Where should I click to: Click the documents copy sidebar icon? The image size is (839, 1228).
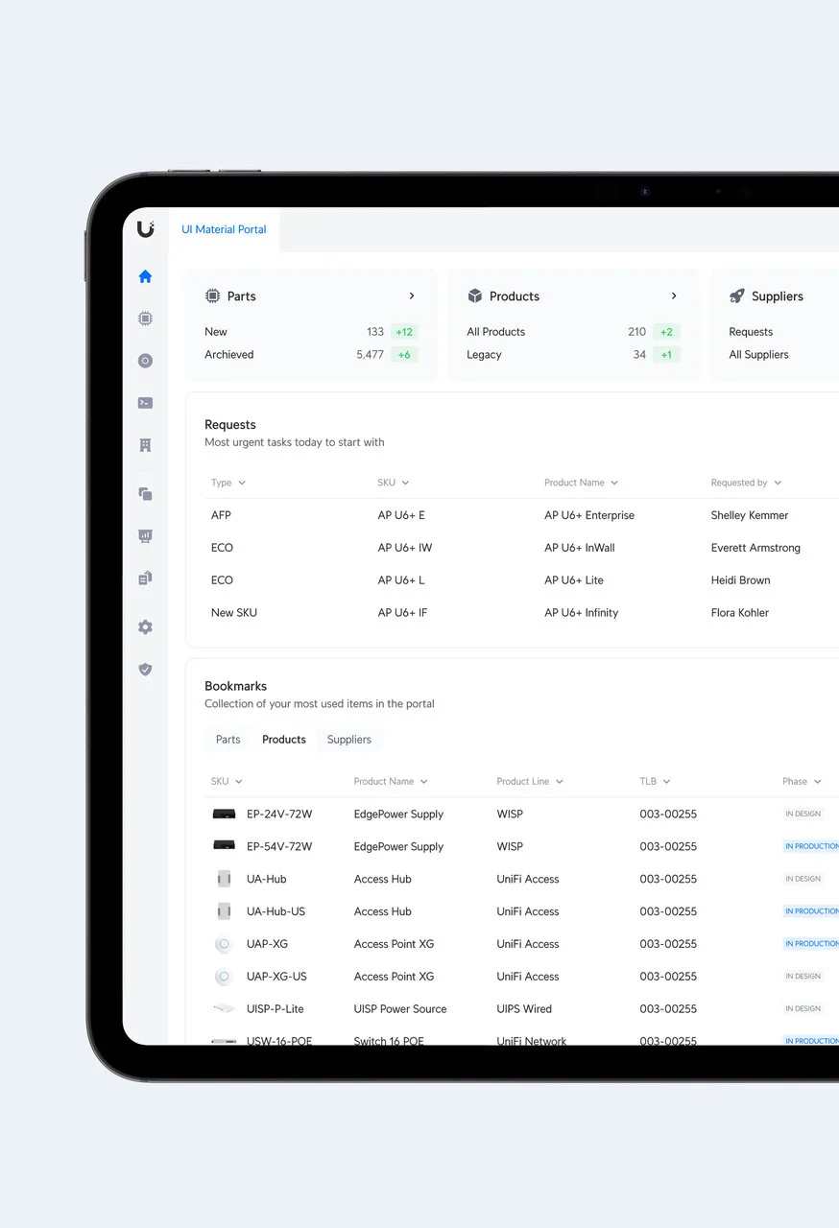[x=145, y=579]
